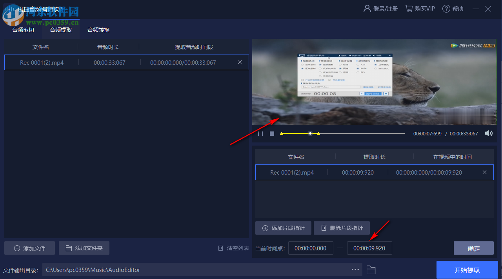Edit the end time field 00:00:09.920
This screenshot has height=279, width=502.
369,248
